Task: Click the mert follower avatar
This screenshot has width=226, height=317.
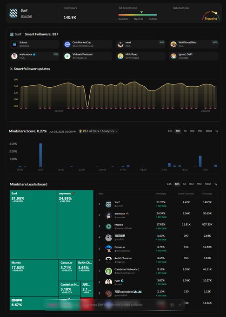Action: click(120, 44)
